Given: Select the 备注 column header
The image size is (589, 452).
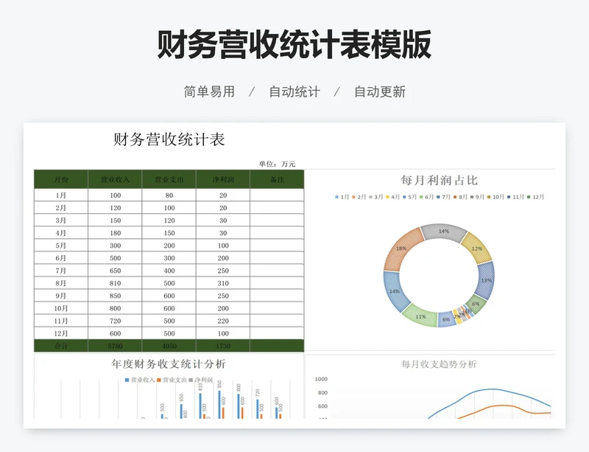Looking at the screenshot, I should (278, 179).
